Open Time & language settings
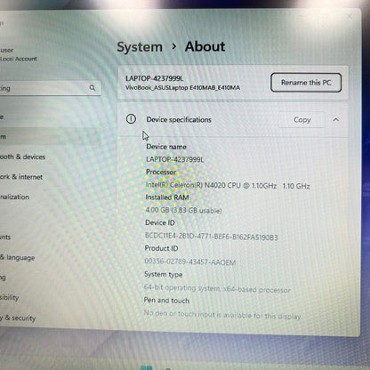 18,257
